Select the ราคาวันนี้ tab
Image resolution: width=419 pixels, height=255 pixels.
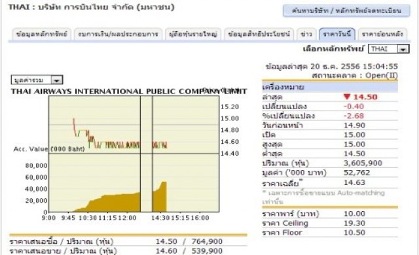point(337,34)
